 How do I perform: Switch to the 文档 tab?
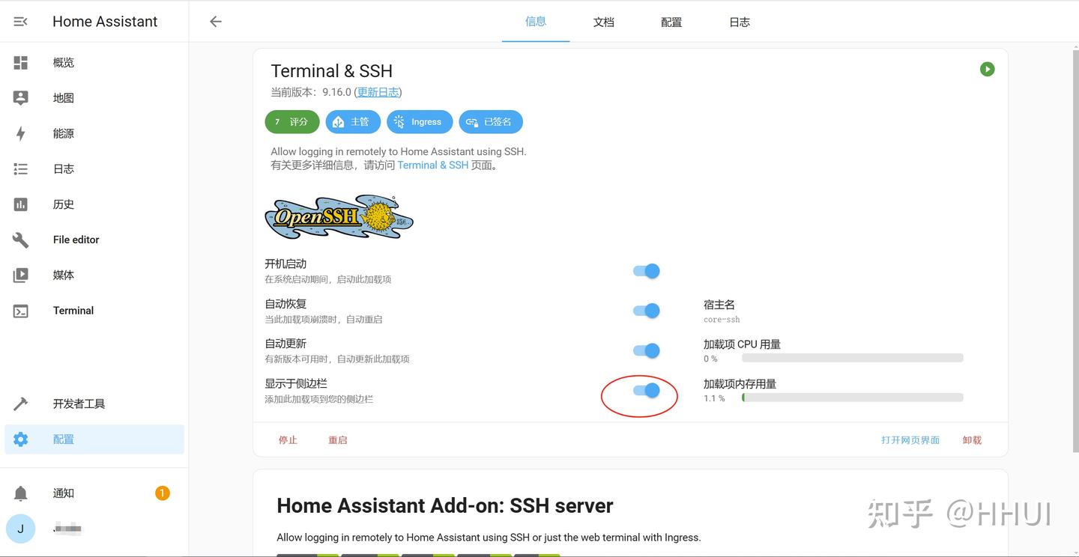(x=604, y=22)
